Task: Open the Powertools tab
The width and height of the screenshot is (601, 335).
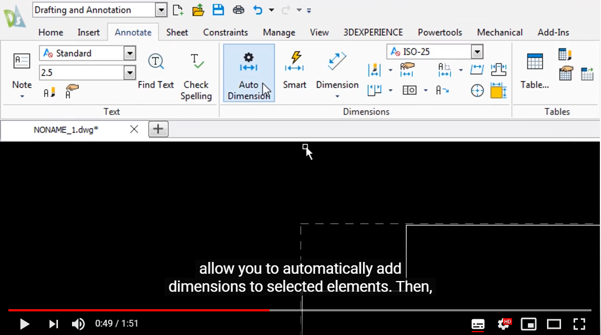Action: click(x=439, y=33)
